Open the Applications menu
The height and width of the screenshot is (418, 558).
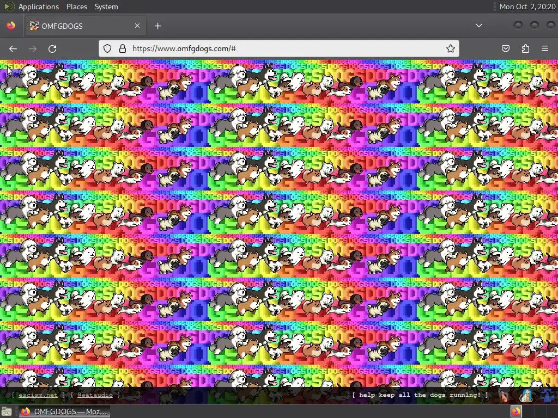point(39,7)
